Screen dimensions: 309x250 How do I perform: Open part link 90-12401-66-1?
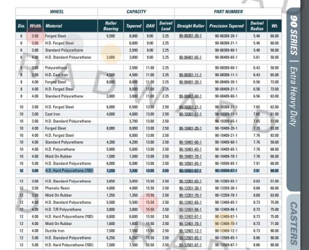pos(190,209)
